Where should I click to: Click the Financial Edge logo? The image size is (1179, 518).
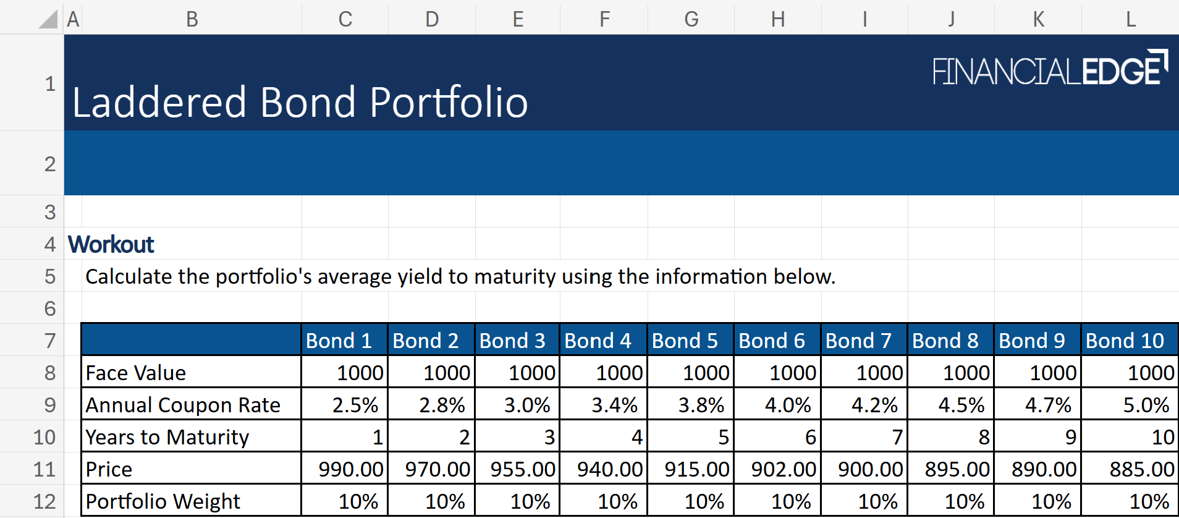click(1049, 69)
